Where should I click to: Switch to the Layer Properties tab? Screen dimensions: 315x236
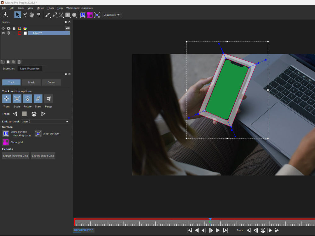pyautogui.click(x=30, y=69)
